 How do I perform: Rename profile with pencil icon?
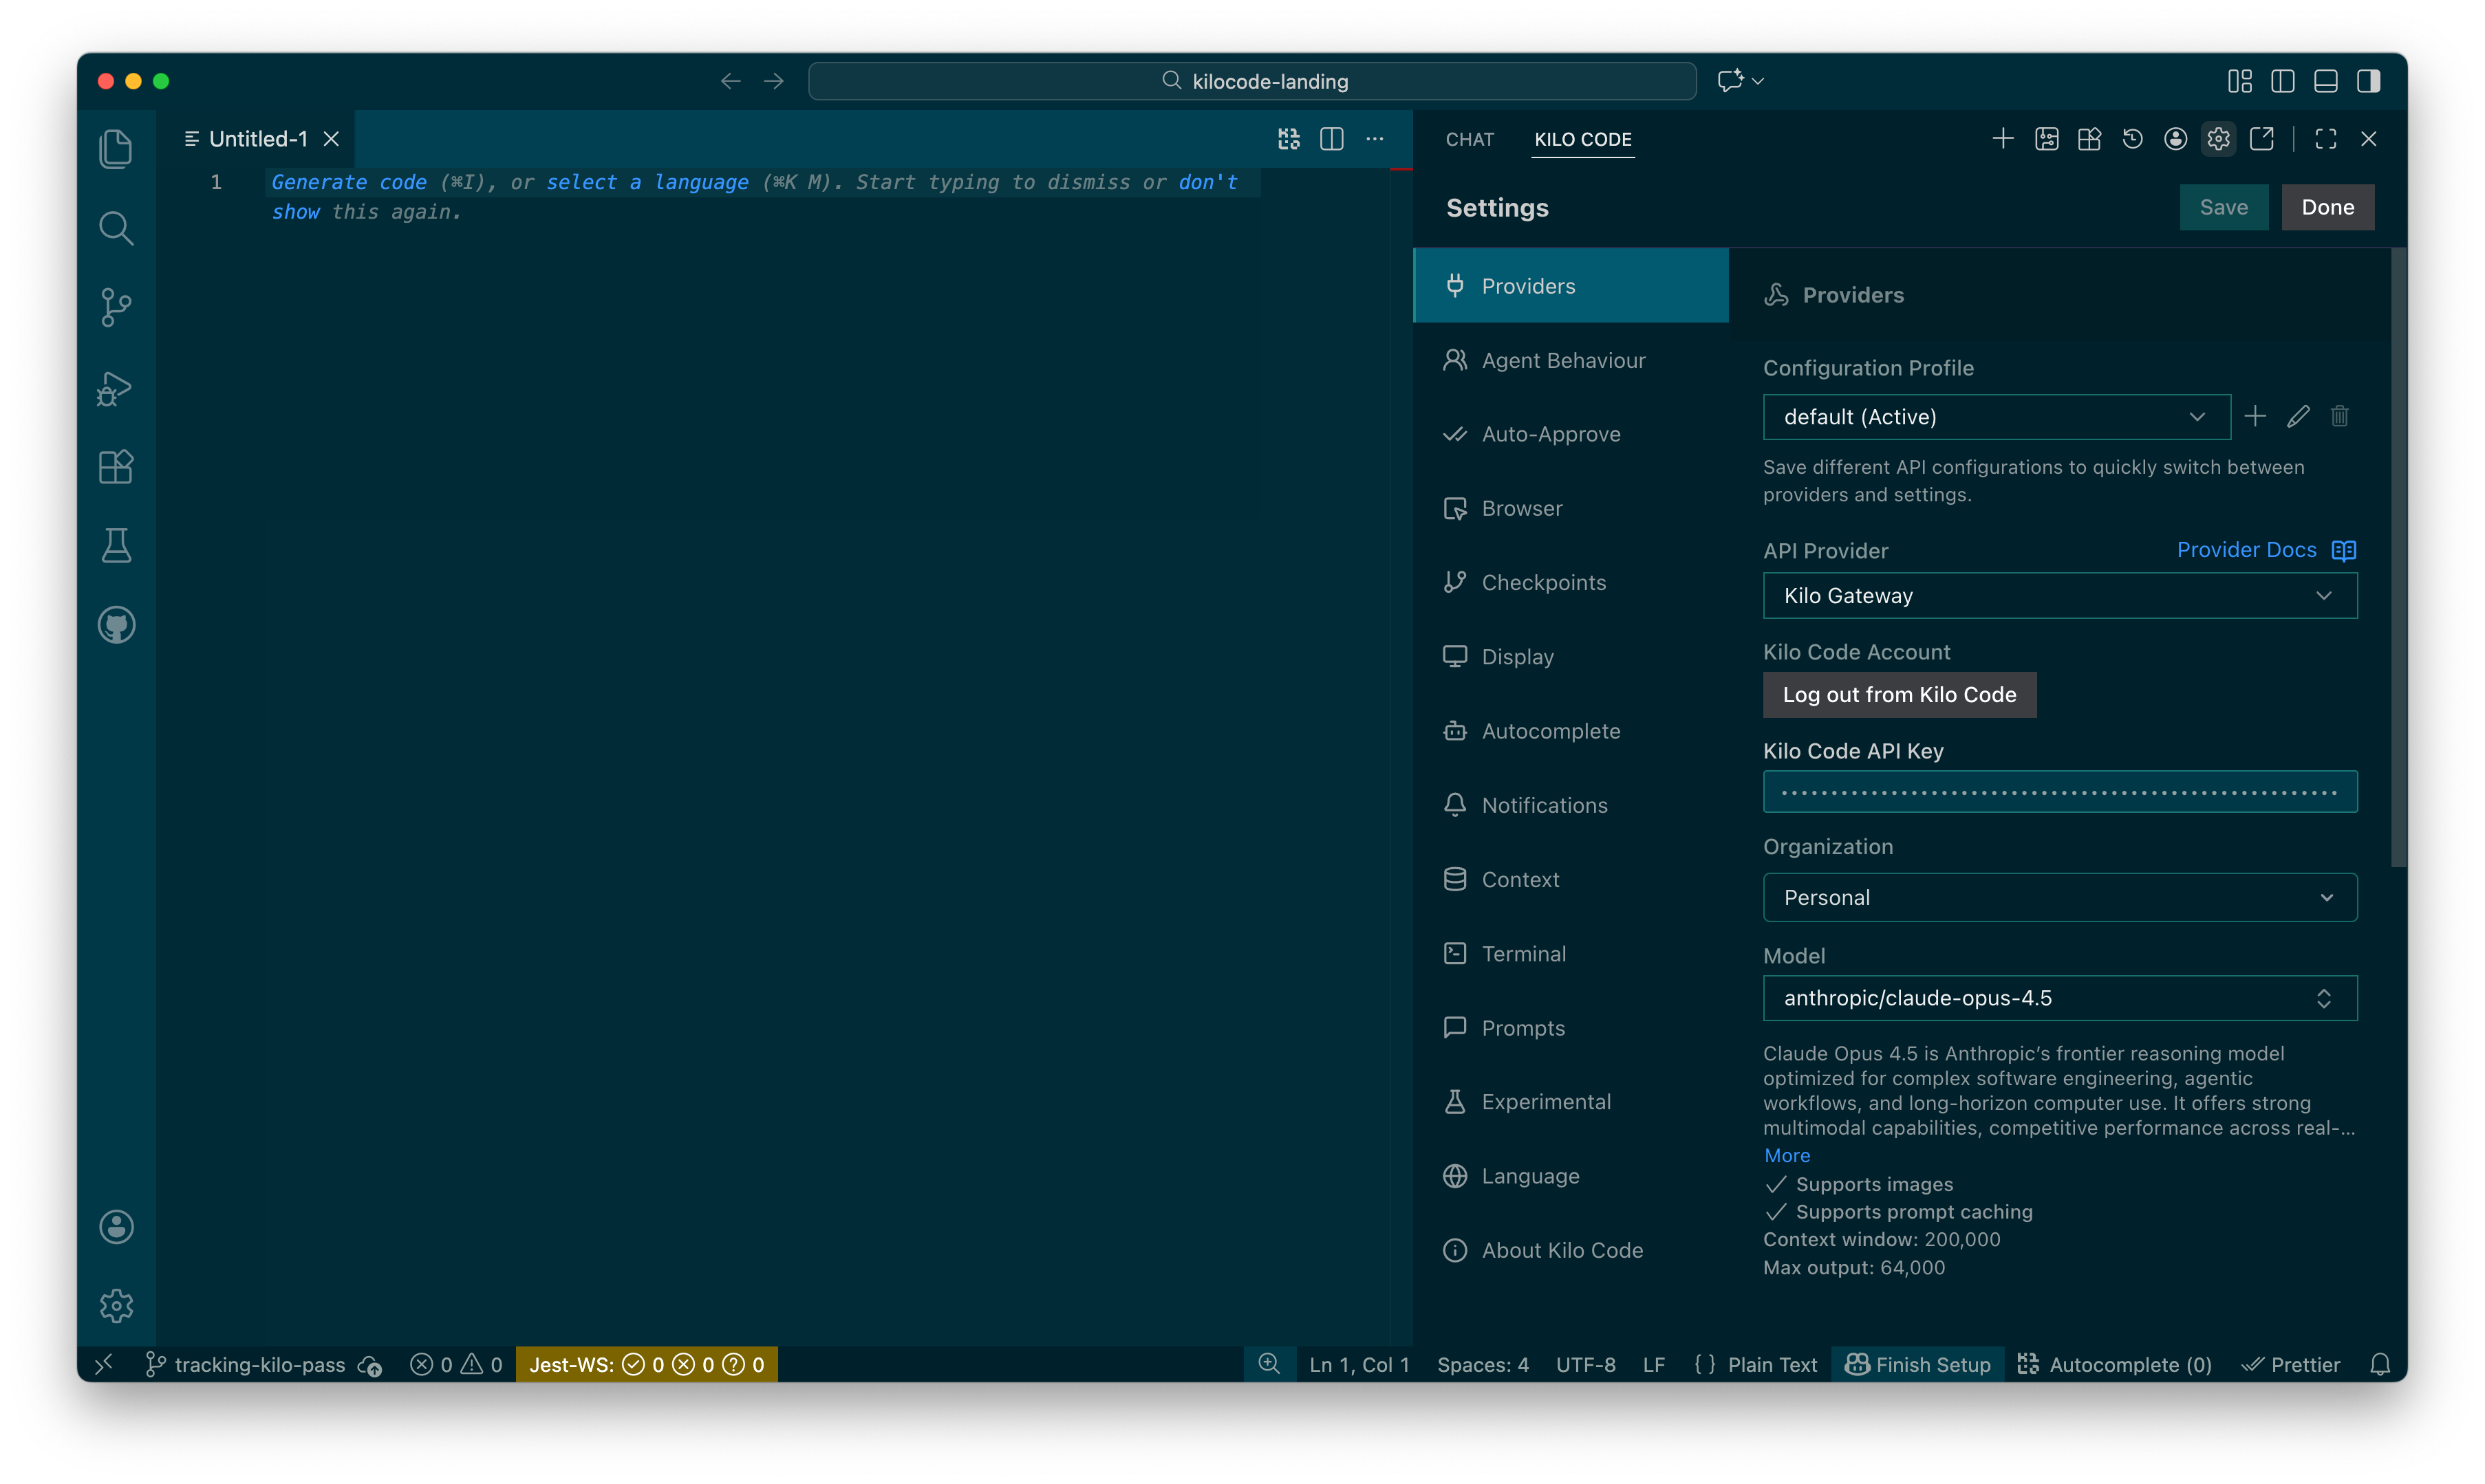tap(2298, 416)
